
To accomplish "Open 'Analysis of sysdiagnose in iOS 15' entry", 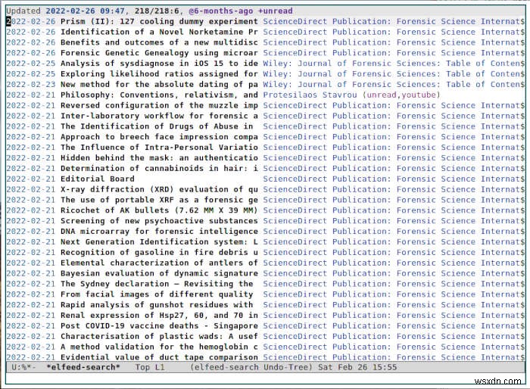I will (159, 64).
